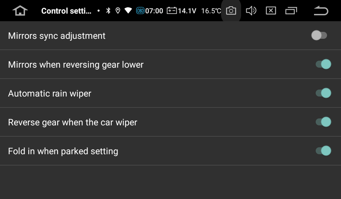Open Bluetooth from the status bar
This screenshot has height=199, width=341.
click(x=109, y=11)
